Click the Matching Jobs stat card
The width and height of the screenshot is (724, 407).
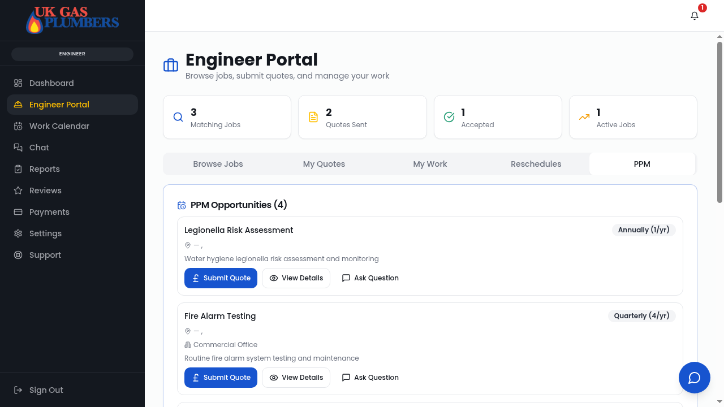tap(227, 117)
